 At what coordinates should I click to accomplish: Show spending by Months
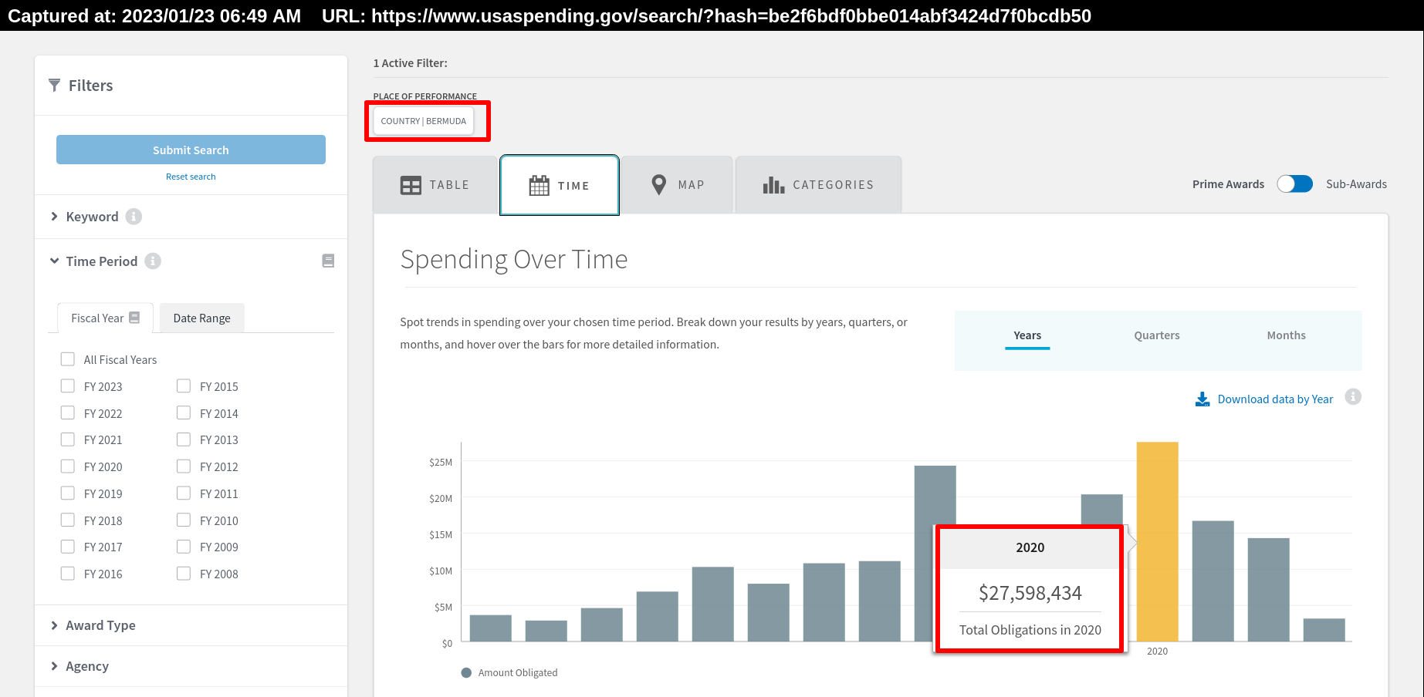click(1287, 335)
